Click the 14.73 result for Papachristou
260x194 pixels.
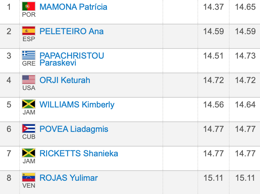click(x=245, y=56)
